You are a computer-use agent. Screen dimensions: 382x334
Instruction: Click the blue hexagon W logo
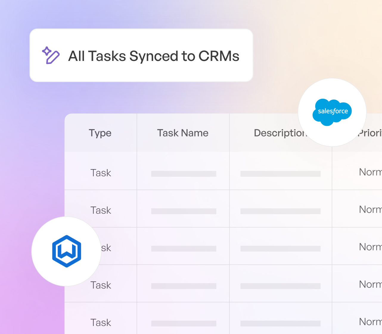pyautogui.click(x=67, y=251)
